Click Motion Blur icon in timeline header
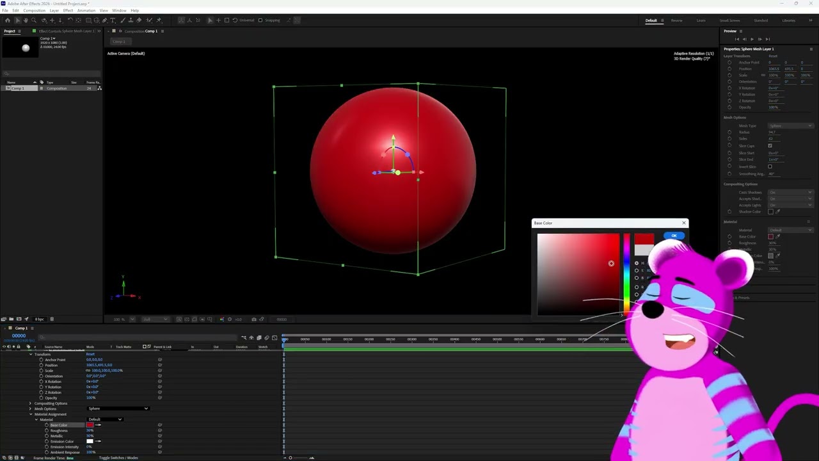819x461 pixels. point(267,337)
